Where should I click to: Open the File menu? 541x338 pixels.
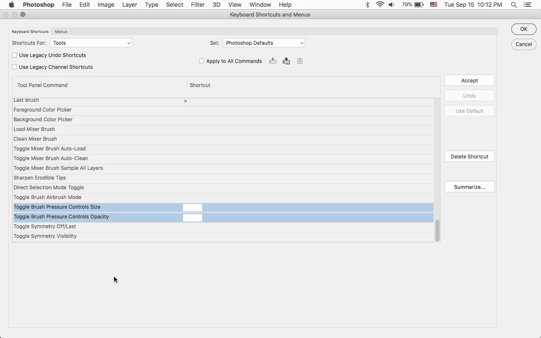[x=67, y=5]
